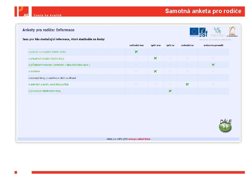This screenshot has width=251, height=177.
Task: Click the 'Ankety pro rodiče 1/22' footer text
Action: click(117, 139)
